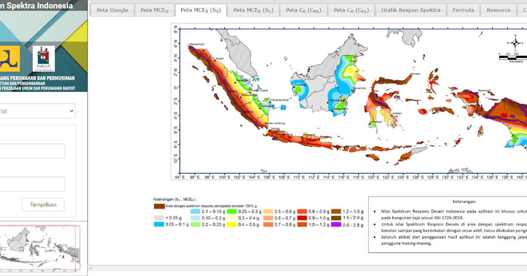Switch to the Formula tab
Image resolution: width=527 pixels, height=276 pixels.
click(463, 10)
